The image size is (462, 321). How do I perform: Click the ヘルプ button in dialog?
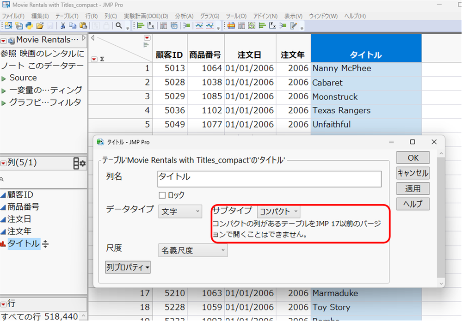coord(413,204)
